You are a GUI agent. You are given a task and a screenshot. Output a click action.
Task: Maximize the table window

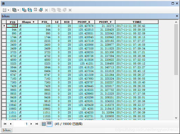coord(173,4)
